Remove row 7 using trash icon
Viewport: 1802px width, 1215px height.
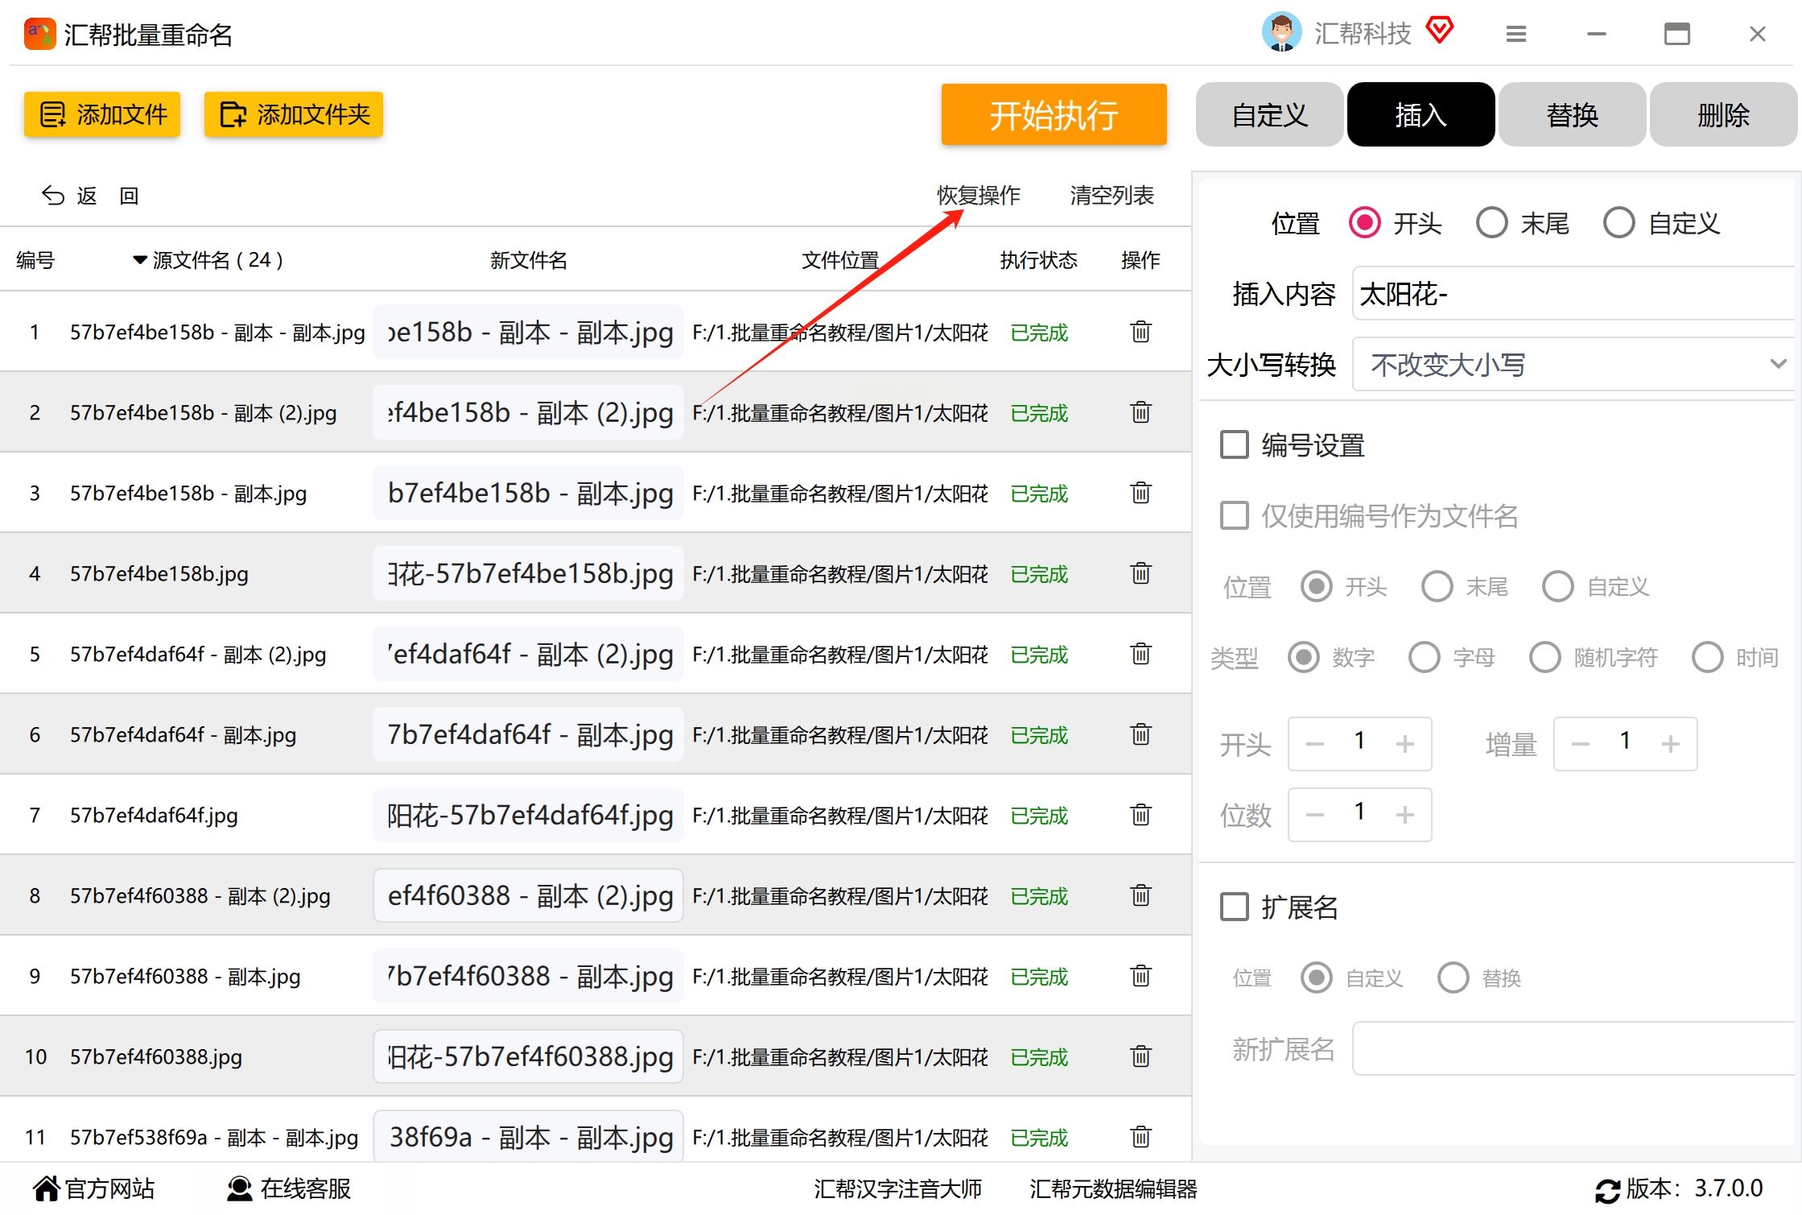coord(1140,815)
